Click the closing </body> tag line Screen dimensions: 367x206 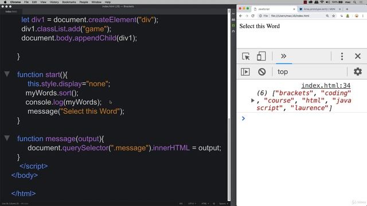24,175
